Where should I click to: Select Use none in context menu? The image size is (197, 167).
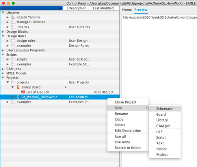click(x=128, y=142)
